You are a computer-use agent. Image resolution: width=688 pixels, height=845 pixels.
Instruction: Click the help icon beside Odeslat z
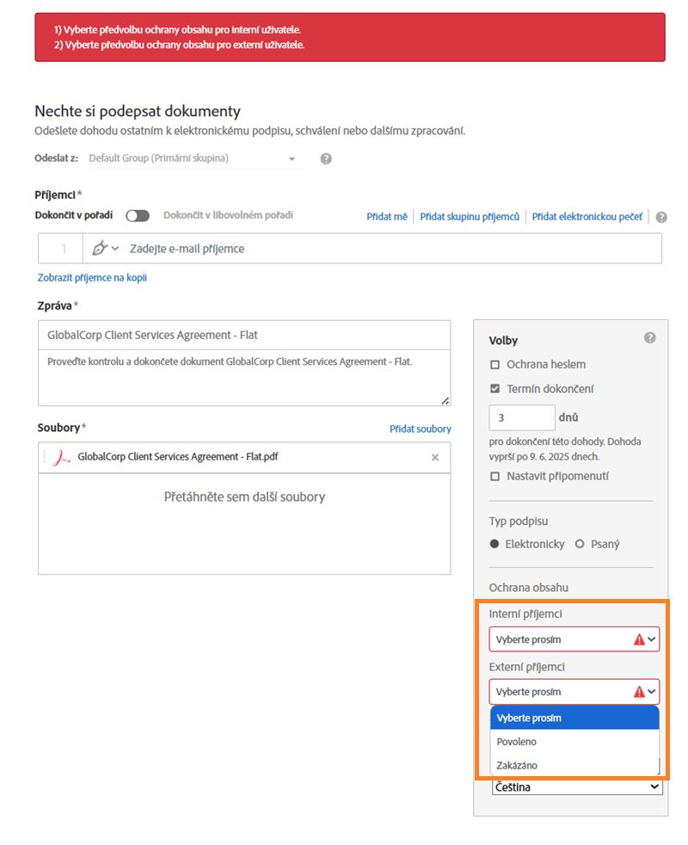(x=326, y=159)
